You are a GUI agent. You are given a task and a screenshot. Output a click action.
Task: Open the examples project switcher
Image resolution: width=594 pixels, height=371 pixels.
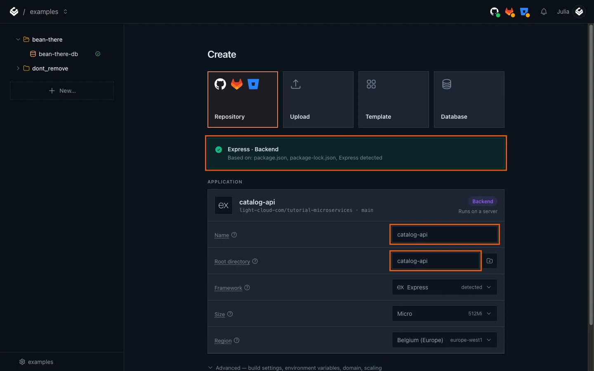click(48, 12)
